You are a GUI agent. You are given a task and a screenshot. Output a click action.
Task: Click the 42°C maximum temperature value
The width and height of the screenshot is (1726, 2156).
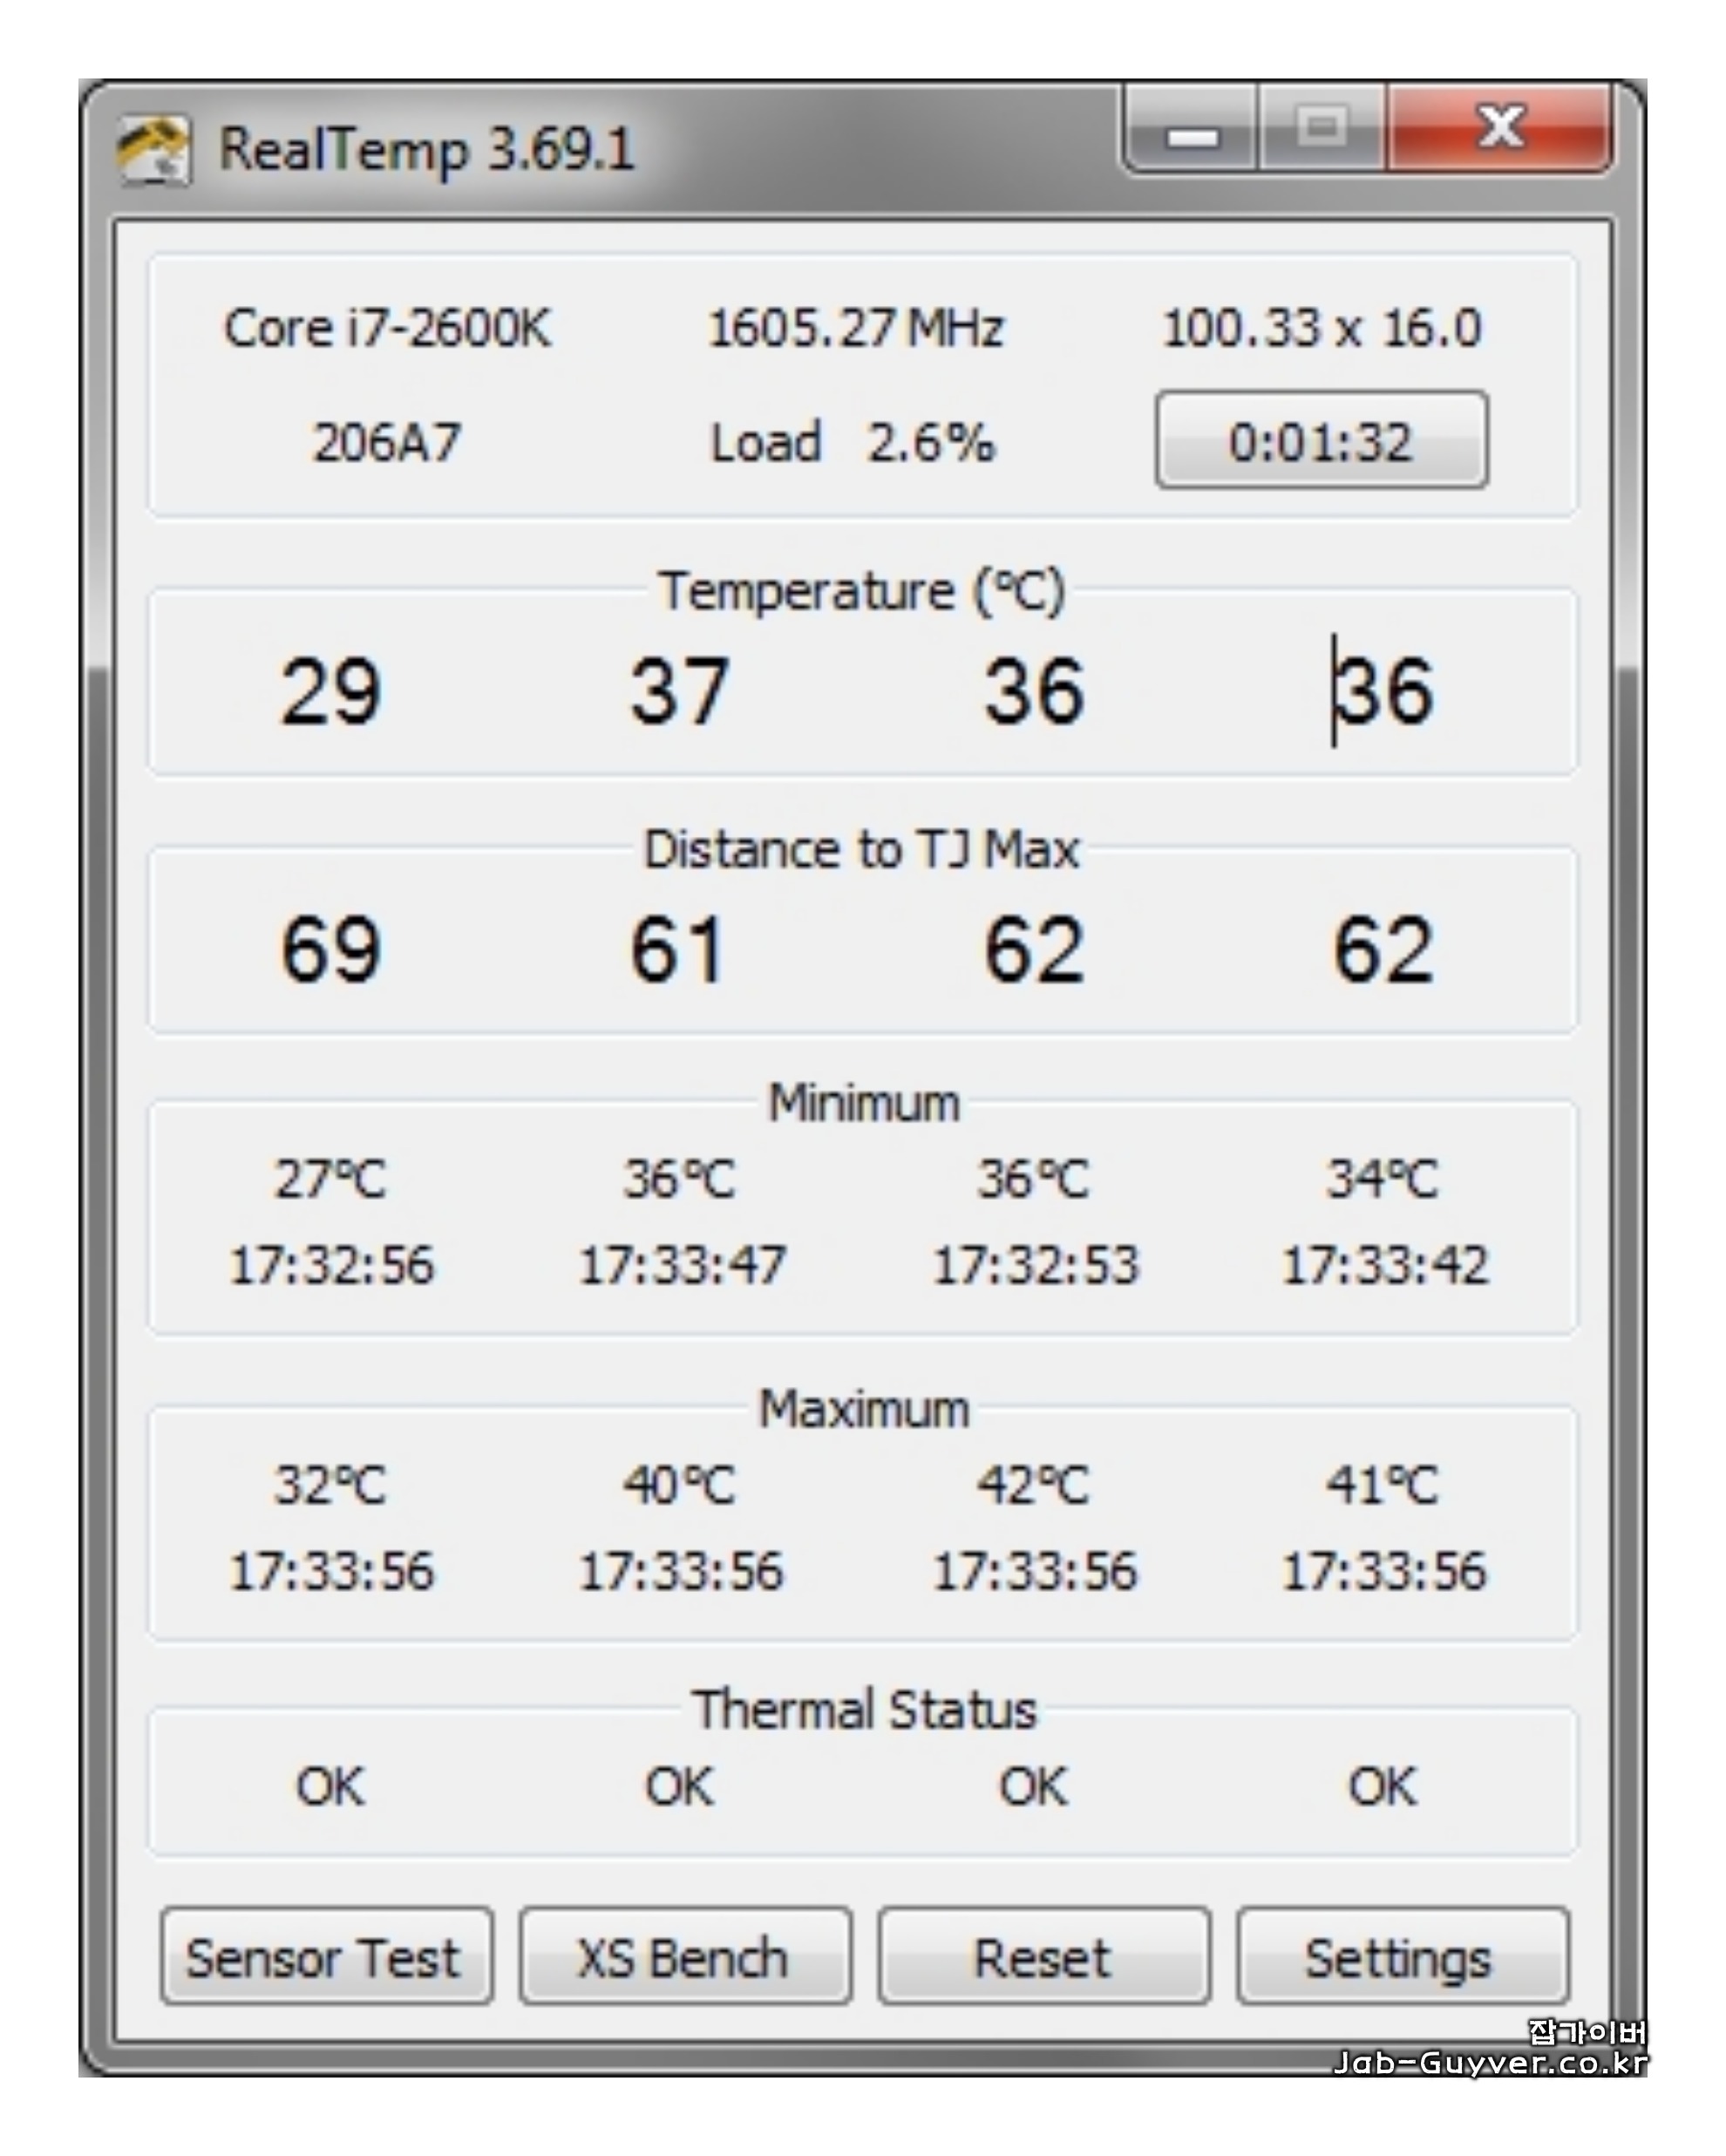click(1033, 1485)
